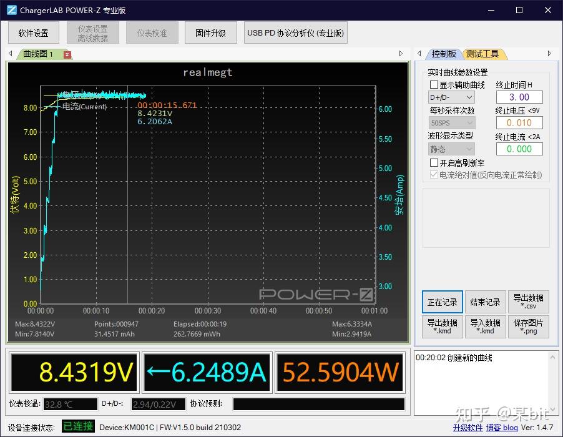Click the realmegt chart title

[207, 72]
